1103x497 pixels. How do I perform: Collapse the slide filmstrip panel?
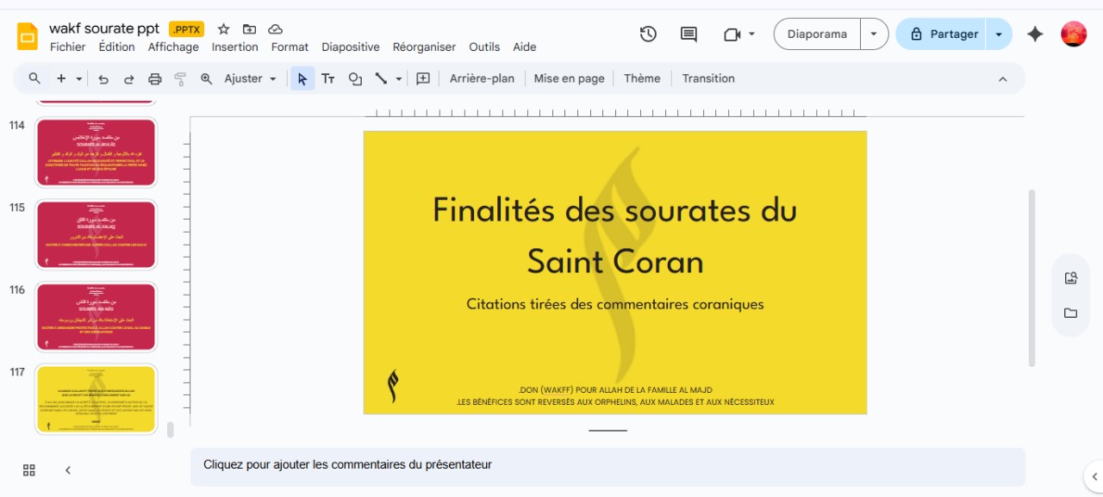68,469
